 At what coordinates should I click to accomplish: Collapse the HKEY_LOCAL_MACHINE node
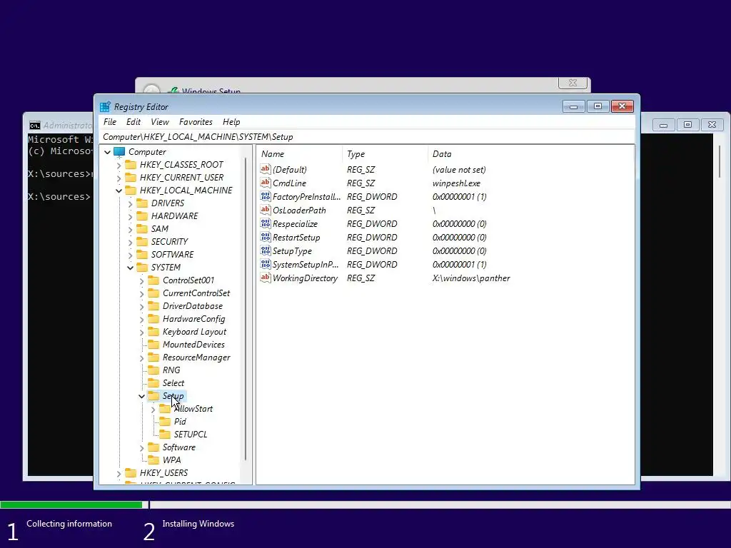click(x=119, y=191)
